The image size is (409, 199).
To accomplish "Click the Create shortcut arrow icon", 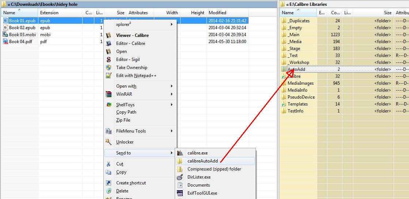I will [109, 183].
